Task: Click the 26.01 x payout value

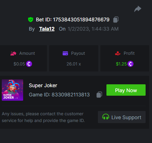Action: tap(74, 64)
